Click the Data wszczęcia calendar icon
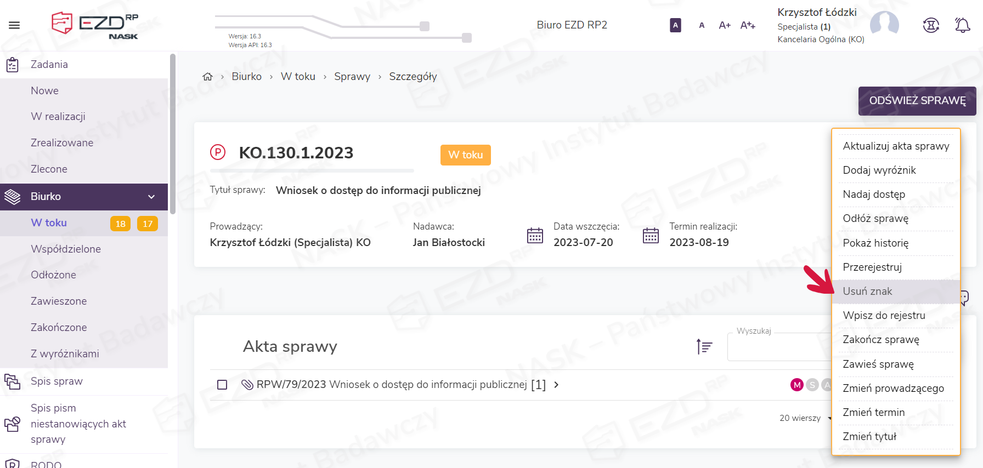 click(535, 235)
